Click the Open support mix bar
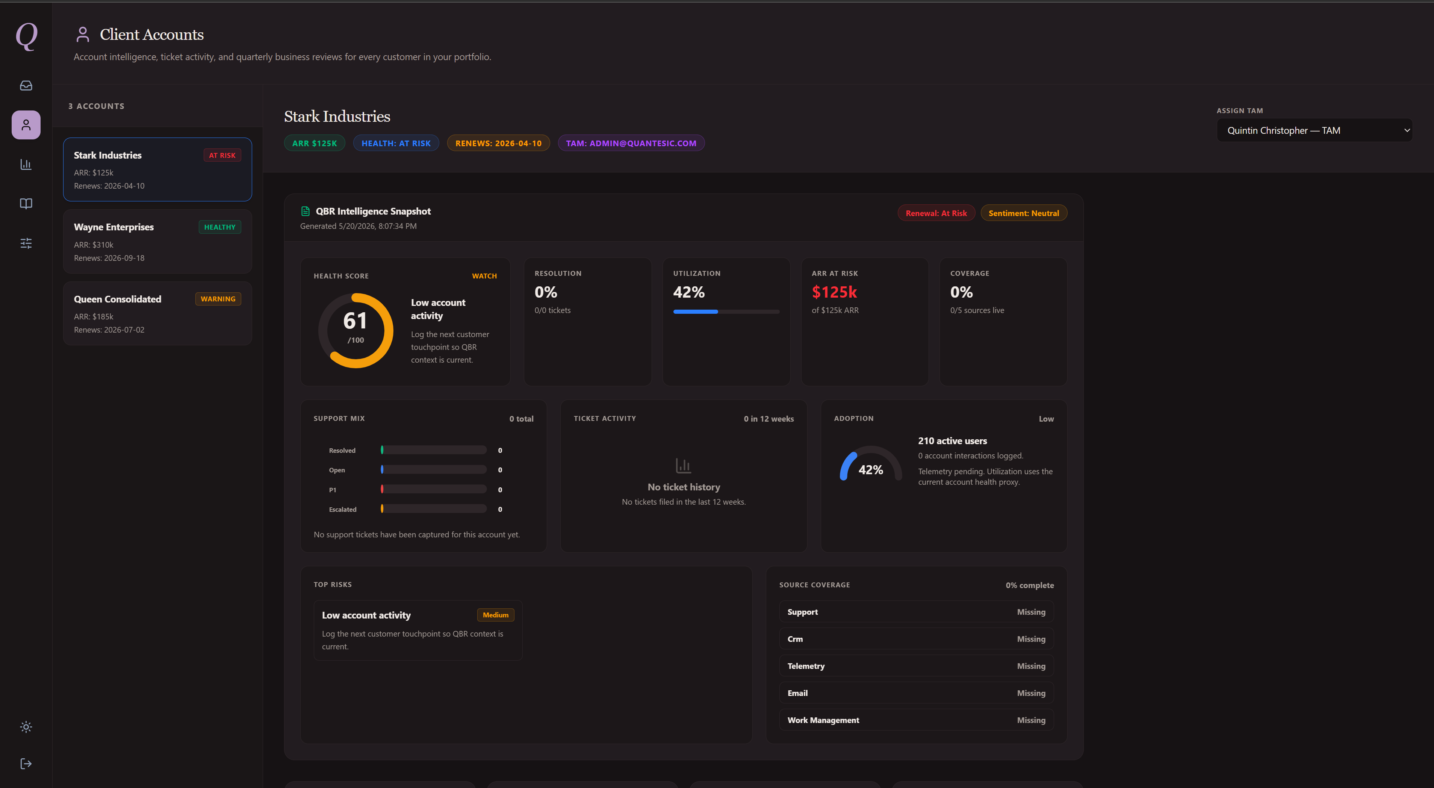The height and width of the screenshot is (788, 1434). click(x=434, y=470)
